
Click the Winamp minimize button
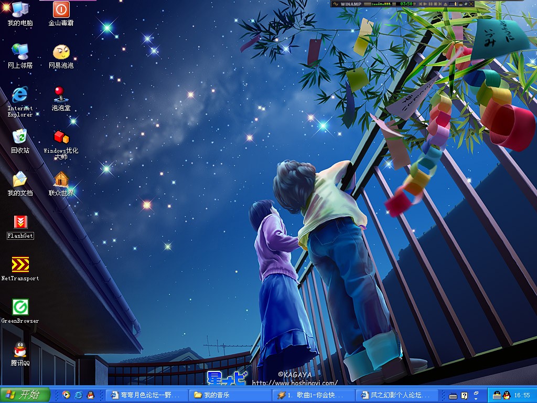460,4
